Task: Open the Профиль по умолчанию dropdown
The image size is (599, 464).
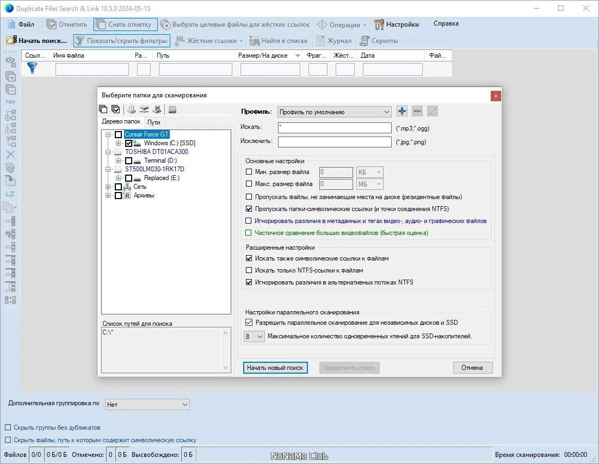Action: click(x=334, y=112)
